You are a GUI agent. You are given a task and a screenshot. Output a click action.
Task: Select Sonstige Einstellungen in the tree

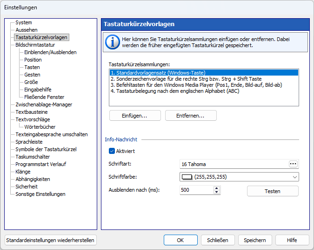pos(40,194)
